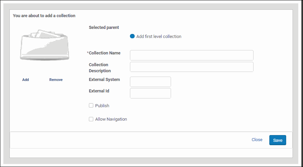Screen dimensions: 303x167
Task: Click the 'Add first level collection' label text
Action: pos(159,37)
